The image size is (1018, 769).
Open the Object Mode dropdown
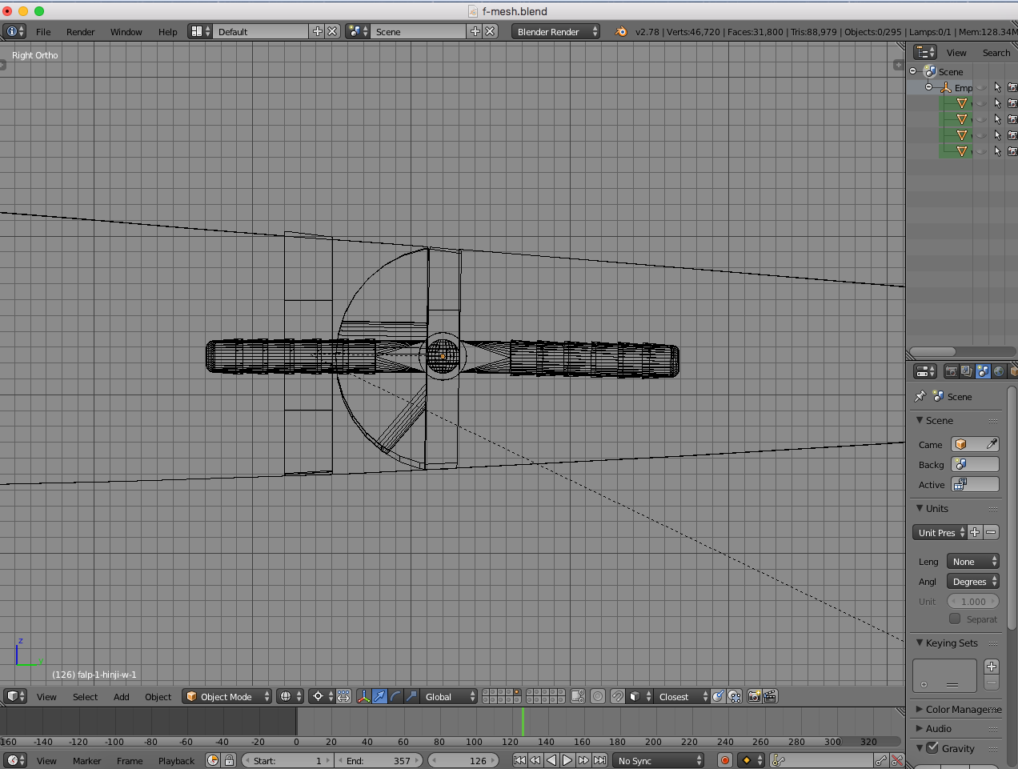pyautogui.click(x=226, y=696)
